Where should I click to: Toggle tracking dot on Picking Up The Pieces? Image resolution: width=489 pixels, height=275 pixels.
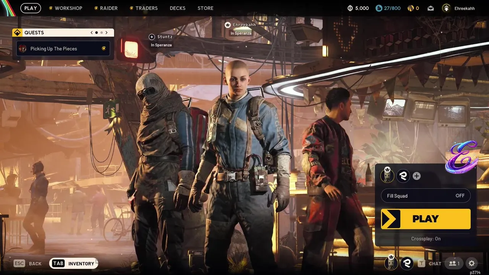[x=104, y=49]
